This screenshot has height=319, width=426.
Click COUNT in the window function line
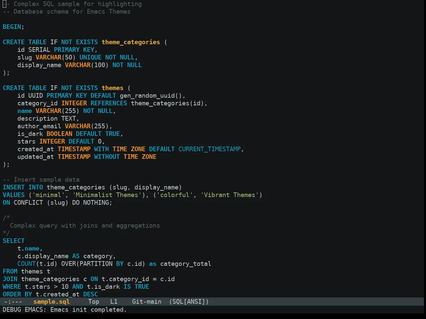pos(27,264)
